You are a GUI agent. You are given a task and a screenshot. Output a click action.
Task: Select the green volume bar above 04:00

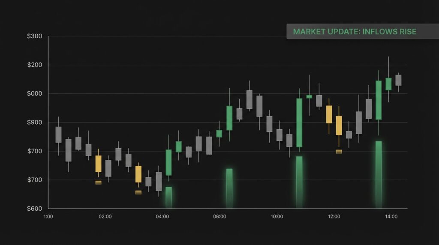(x=168, y=197)
